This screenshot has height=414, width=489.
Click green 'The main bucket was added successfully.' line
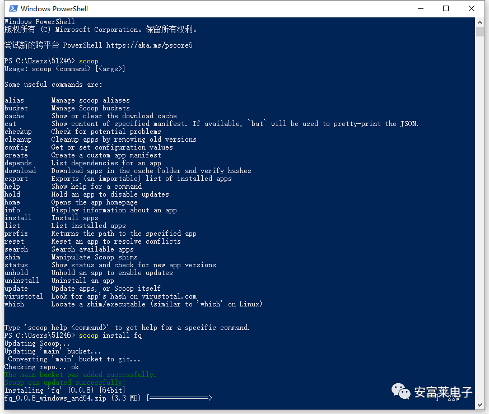tap(80, 375)
